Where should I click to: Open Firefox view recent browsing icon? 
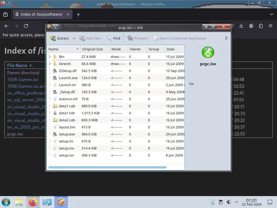click(x=5, y=14)
